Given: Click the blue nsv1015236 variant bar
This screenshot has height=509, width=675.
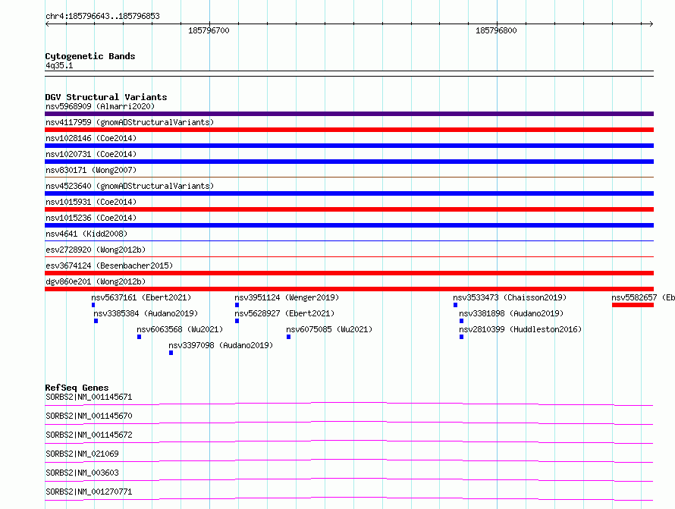Looking at the screenshot, I should 349,225.
